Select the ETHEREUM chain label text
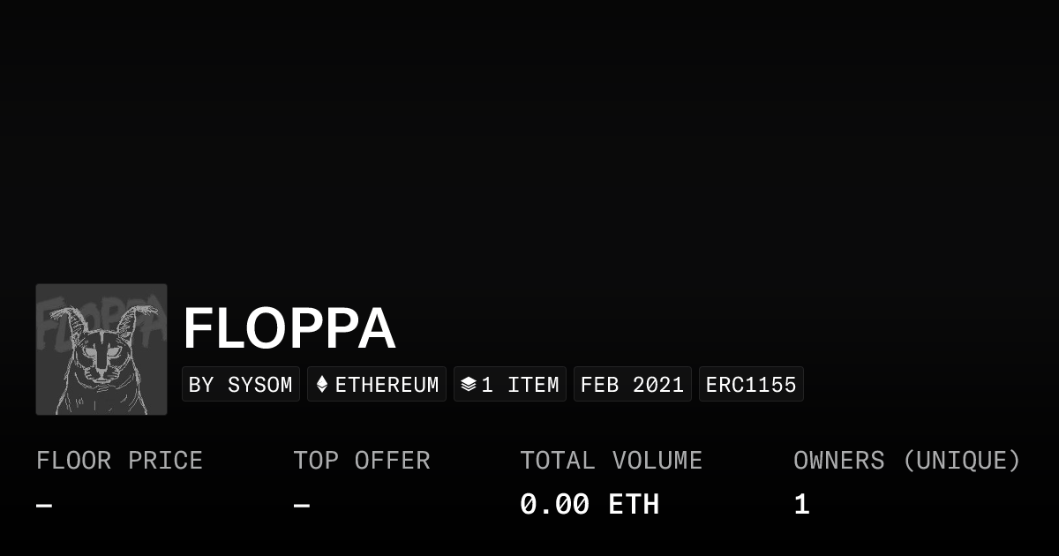This screenshot has width=1059, height=556. click(387, 385)
